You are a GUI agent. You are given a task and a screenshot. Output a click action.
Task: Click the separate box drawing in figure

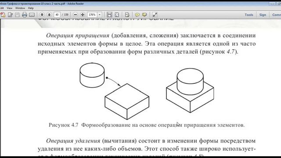click(x=127, y=101)
